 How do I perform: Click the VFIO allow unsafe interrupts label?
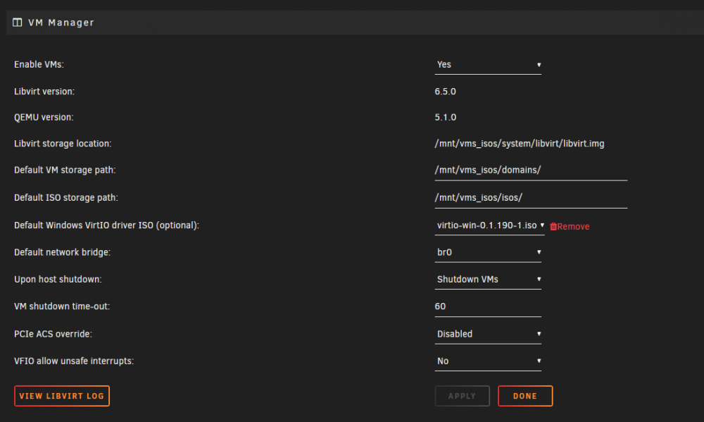point(74,361)
